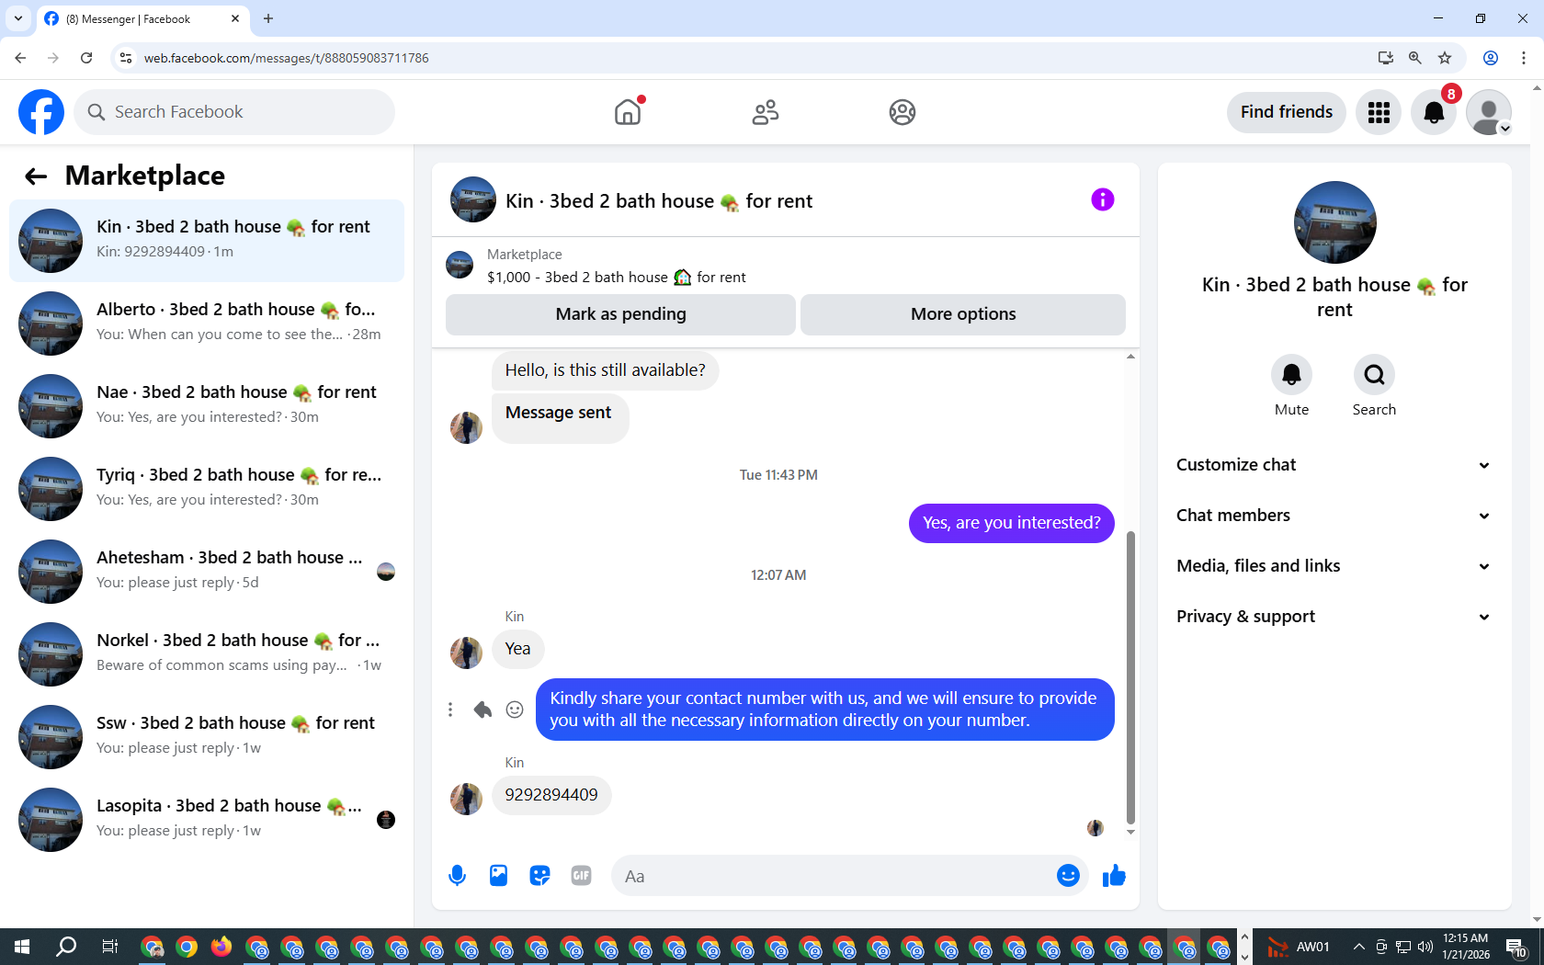Expand the Customize chat section
Image resolution: width=1544 pixels, height=965 pixels.
click(x=1334, y=465)
